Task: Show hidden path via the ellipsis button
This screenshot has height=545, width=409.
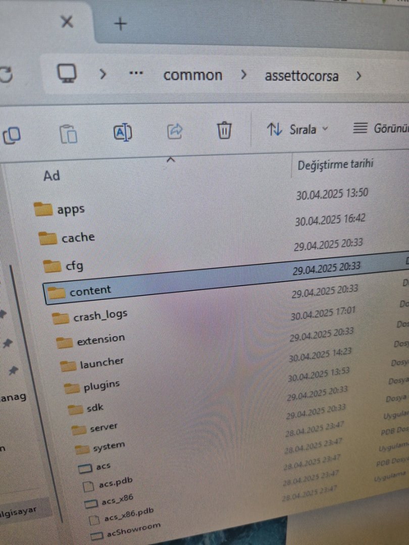Action: tap(136, 73)
